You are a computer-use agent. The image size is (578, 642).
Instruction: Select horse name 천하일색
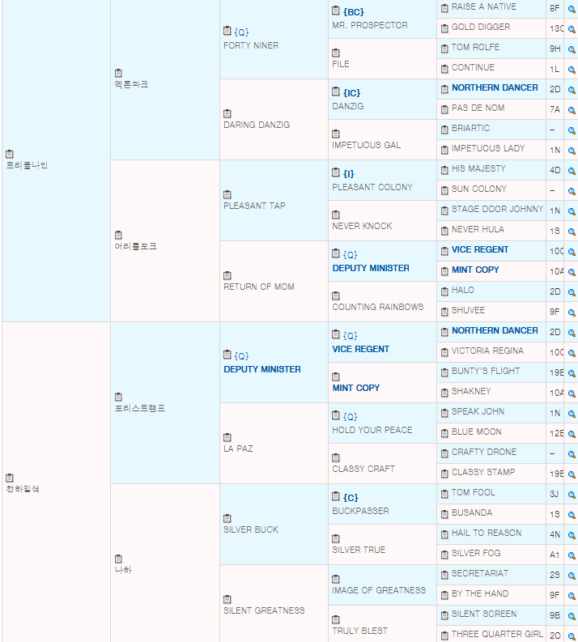(23, 489)
